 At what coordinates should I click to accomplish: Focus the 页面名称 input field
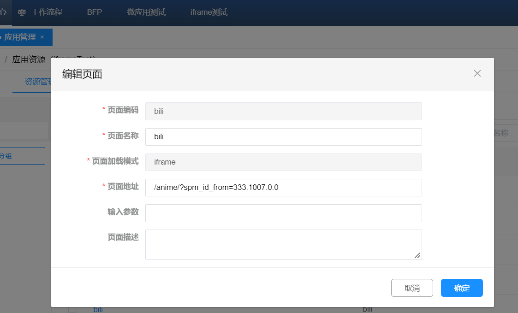tap(283, 137)
